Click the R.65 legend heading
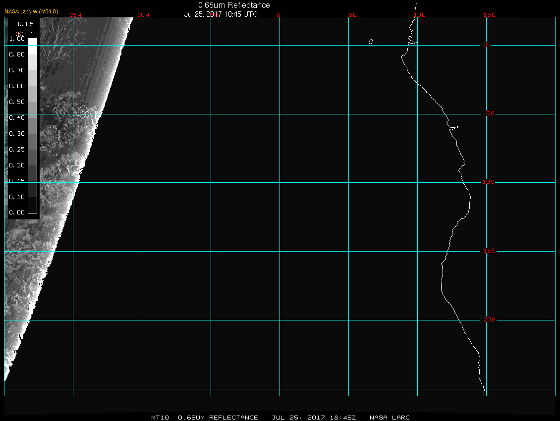This screenshot has width=560, height=421. (x=25, y=24)
